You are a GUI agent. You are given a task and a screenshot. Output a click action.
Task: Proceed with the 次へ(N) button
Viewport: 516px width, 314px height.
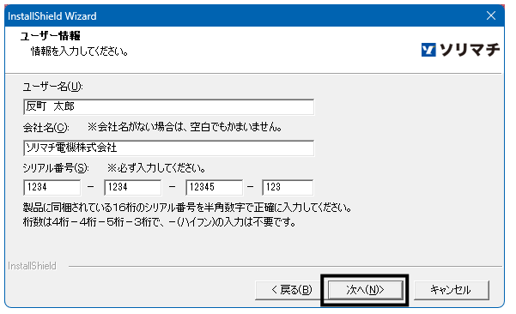(365, 290)
